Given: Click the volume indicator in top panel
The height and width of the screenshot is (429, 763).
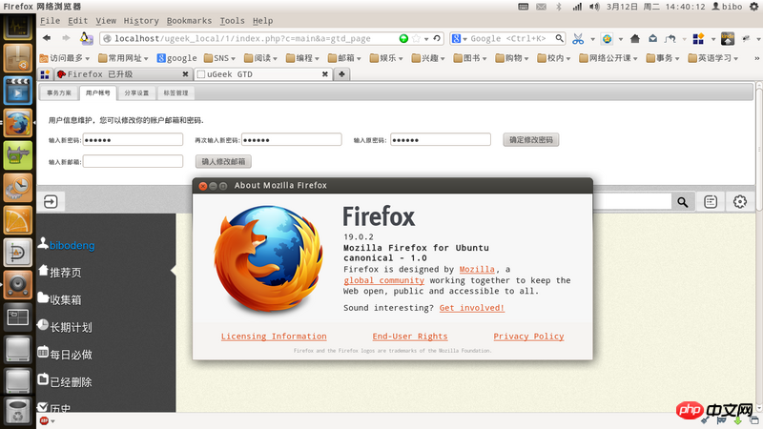Looking at the screenshot, I should point(594,7).
